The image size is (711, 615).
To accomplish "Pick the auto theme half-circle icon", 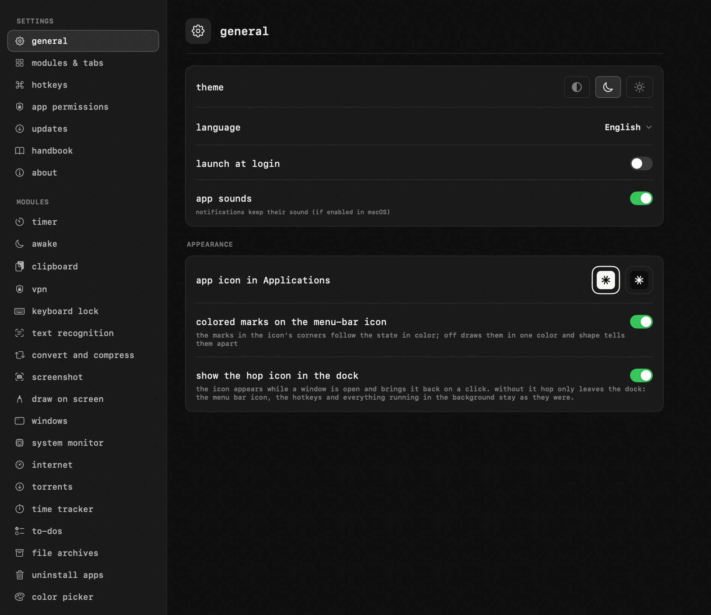I will click(x=577, y=87).
